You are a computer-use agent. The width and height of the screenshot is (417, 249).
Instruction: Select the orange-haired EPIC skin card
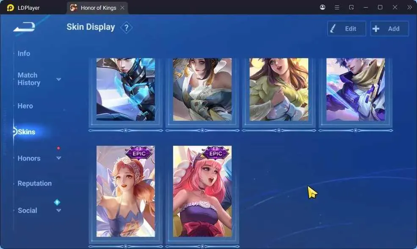[x=126, y=191]
